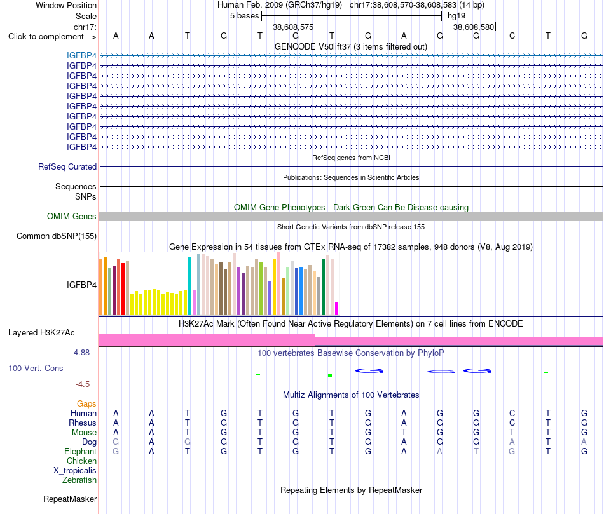Click the Window Position label
This screenshot has width=604, height=514.
[x=66, y=5]
